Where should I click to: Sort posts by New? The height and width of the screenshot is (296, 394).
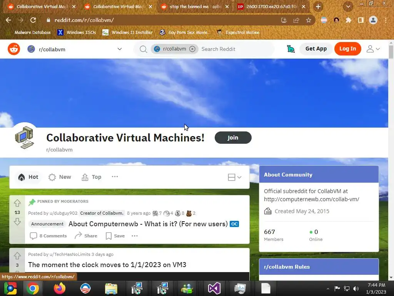click(60, 177)
